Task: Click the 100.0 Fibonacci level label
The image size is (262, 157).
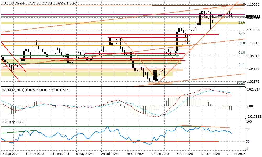Action: pos(241,83)
